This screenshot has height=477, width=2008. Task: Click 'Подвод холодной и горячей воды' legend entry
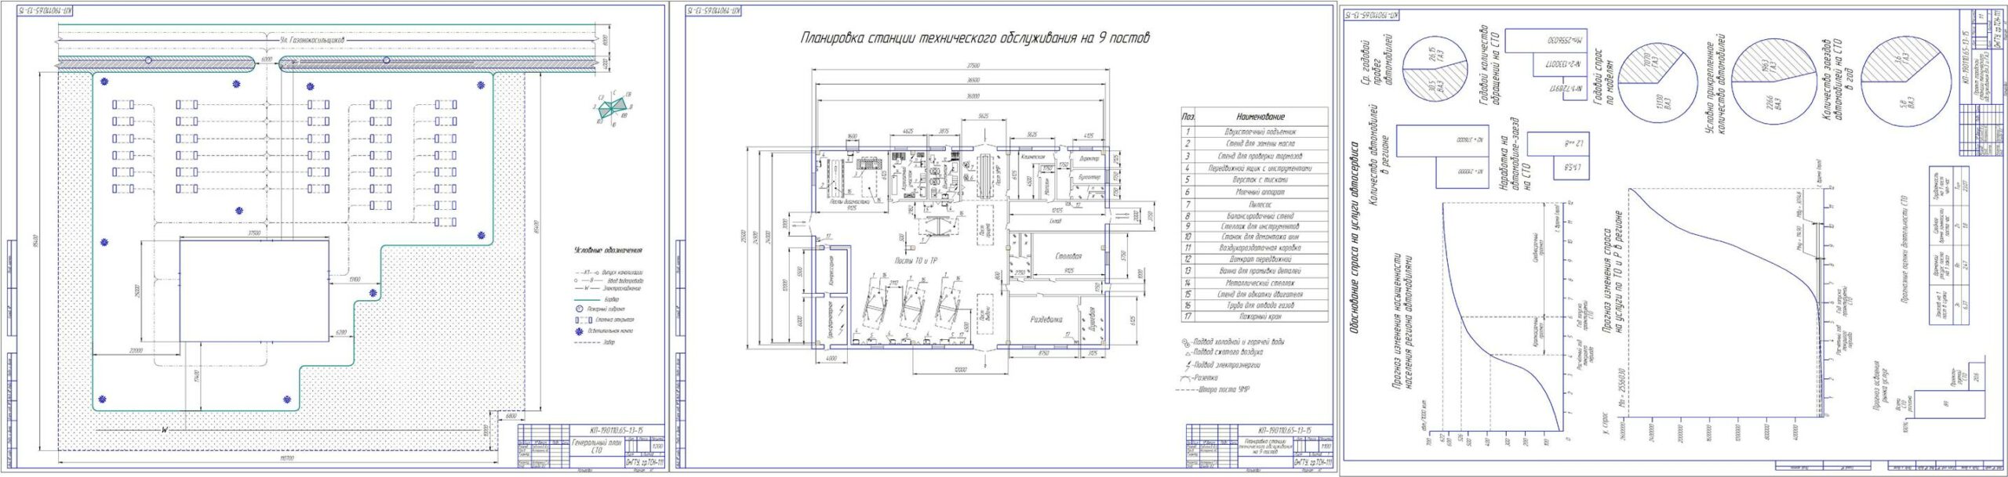click(1232, 343)
